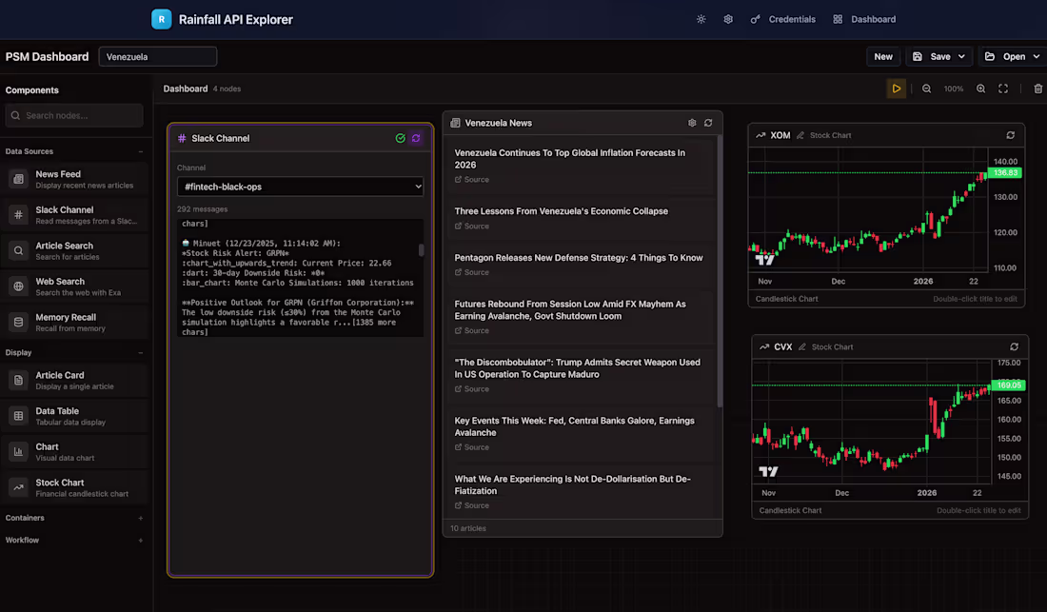Delete with the trash icon in toolbar

coord(1038,89)
